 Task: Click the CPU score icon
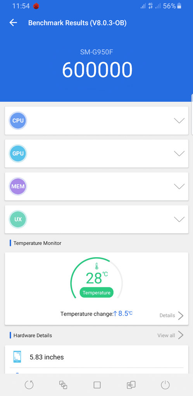click(18, 121)
